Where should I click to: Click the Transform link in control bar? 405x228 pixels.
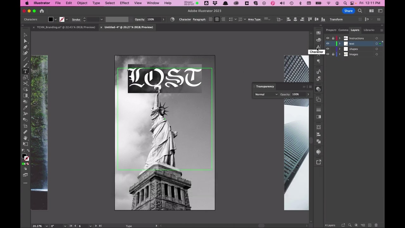(336, 19)
